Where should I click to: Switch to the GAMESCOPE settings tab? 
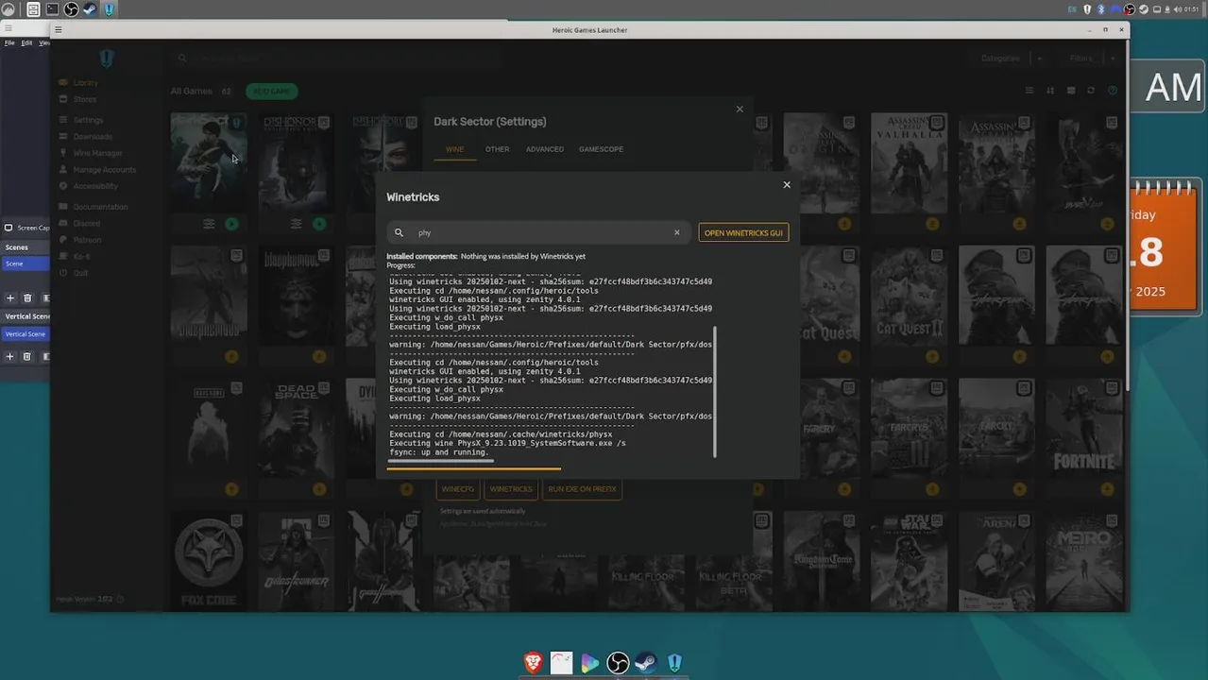[x=601, y=149]
